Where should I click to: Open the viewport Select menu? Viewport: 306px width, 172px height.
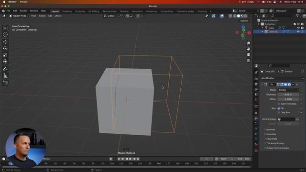[x=42, y=16]
